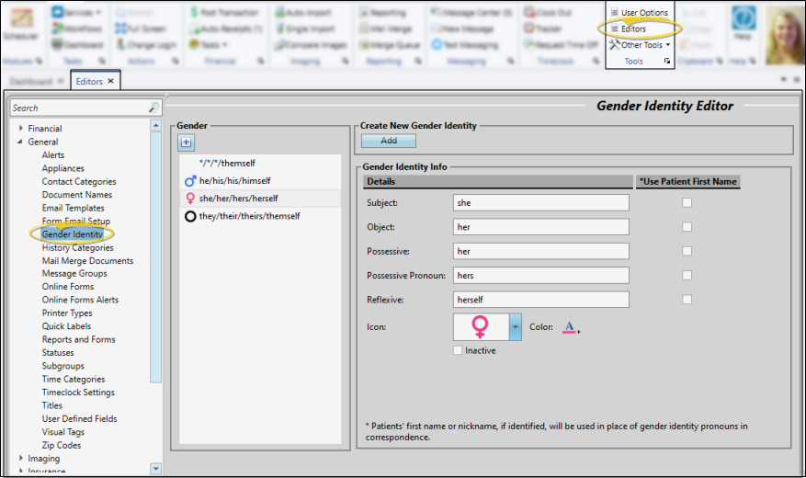Click the User Options icon in Tools

pos(615,13)
